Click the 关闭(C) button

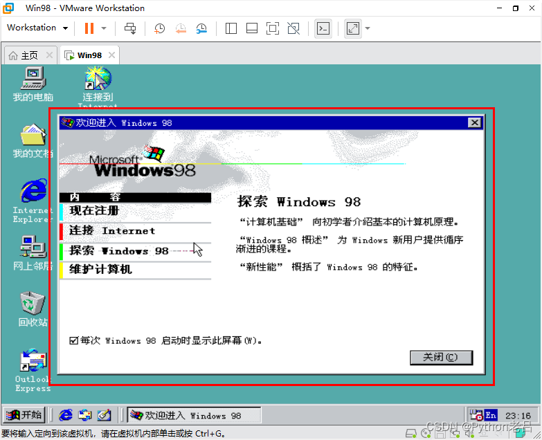(441, 358)
